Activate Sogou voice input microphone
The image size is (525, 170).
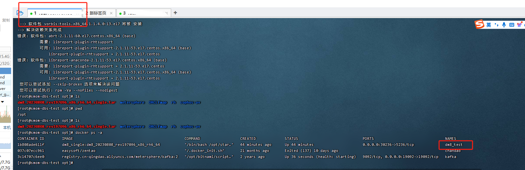click(504, 25)
